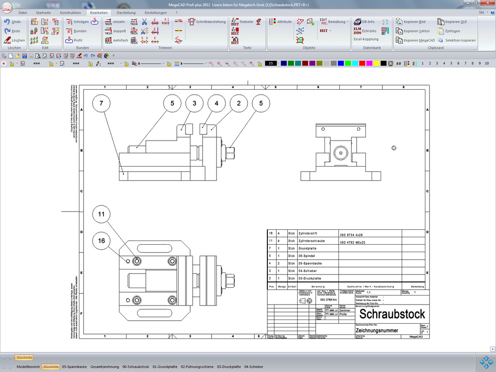Open the Gesamtzeichnung sheet tab
Image resolution: width=496 pixels, height=372 pixels.
pyautogui.click(x=105, y=367)
